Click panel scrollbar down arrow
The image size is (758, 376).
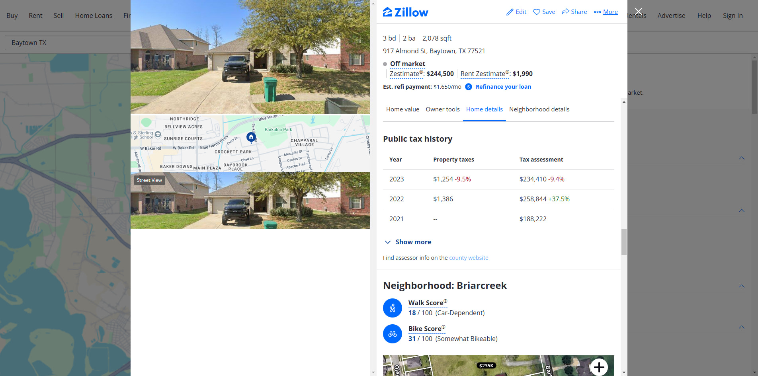[624, 372]
